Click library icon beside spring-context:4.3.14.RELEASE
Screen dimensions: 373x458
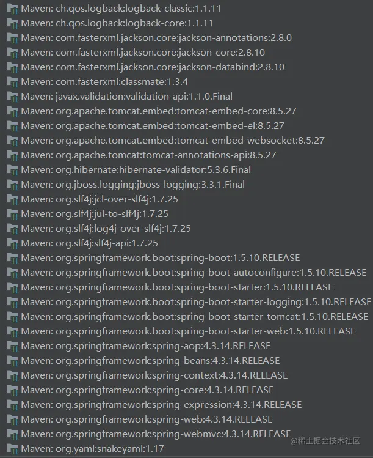click(x=12, y=375)
